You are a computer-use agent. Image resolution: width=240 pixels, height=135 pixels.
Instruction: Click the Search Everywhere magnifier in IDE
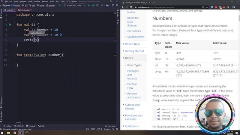(x=117, y=5)
